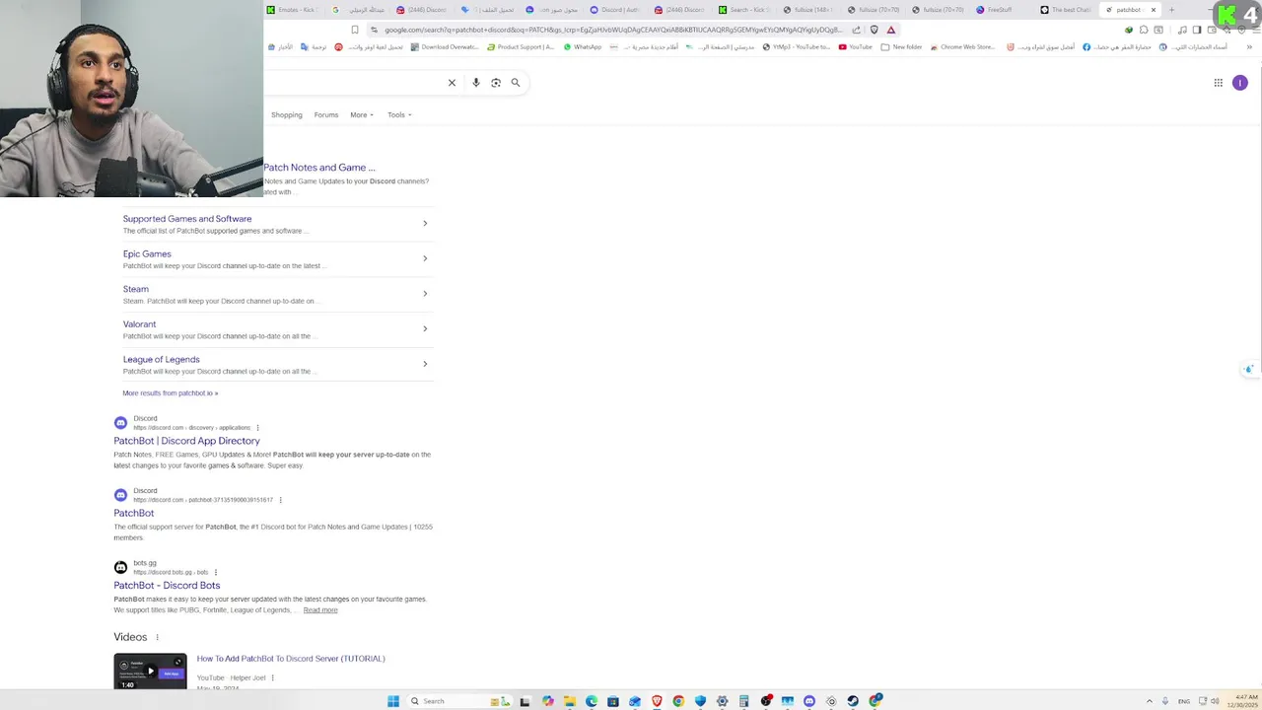The width and height of the screenshot is (1262, 710).
Task: Open the Epic Games sitelink
Action: (147, 253)
